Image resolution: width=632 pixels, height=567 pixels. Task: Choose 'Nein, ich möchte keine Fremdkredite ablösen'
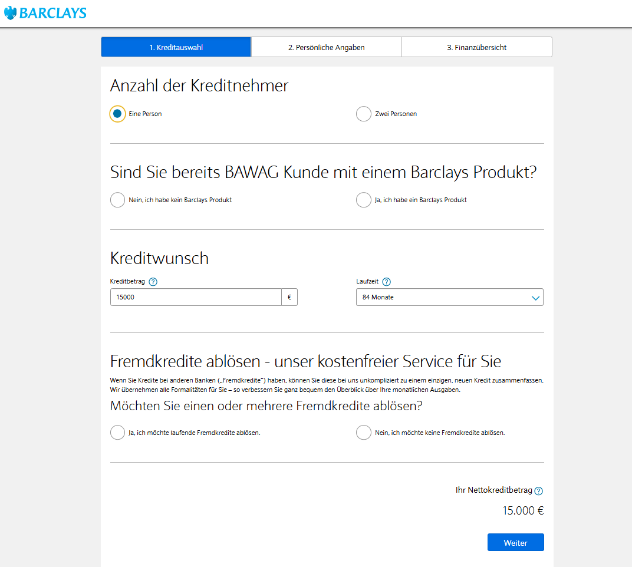tap(364, 433)
